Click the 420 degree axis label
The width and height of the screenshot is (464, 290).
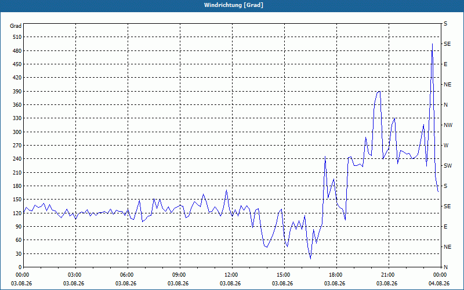pyautogui.click(x=18, y=78)
